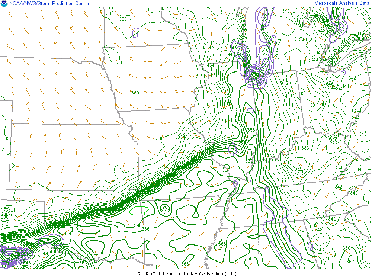
Task: Click the NOAA circular logo
Action: pyautogui.click(x=4, y=4)
